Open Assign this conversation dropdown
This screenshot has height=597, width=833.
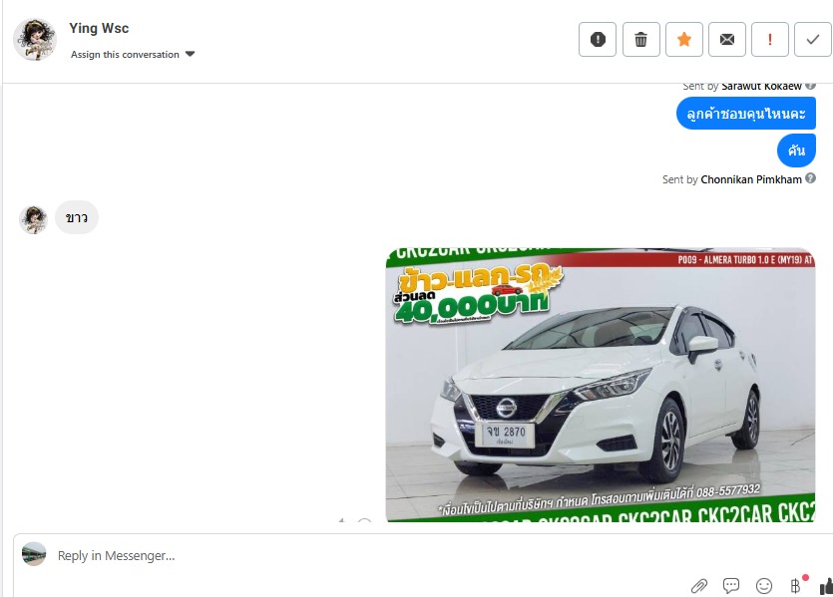(x=133, y=54)
